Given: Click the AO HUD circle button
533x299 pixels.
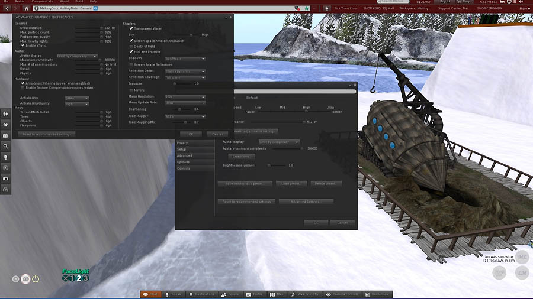Looking at the screenshot, I should click(25, 279).
